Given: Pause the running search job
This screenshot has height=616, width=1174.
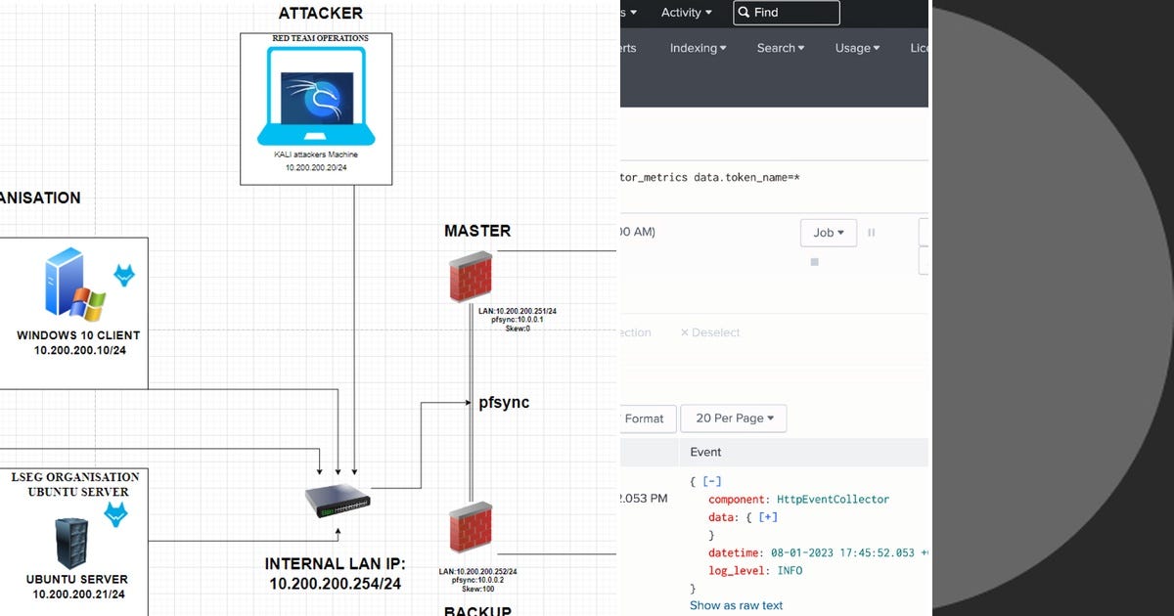Looking at the screenshot, I should point(872,233).
